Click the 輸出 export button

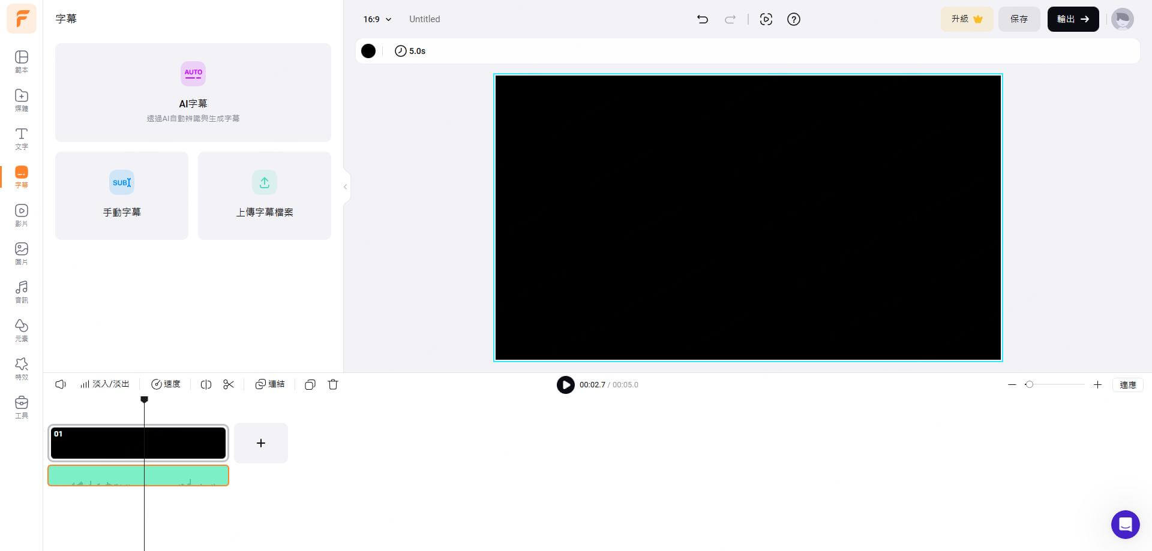[x=1073, y=19]
